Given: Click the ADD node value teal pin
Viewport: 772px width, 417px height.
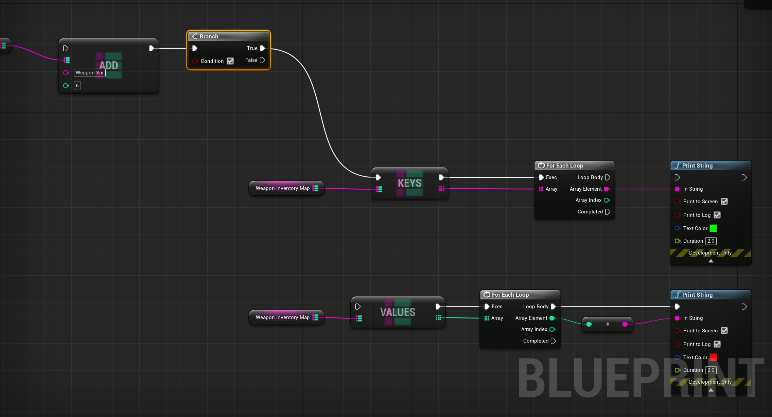Looking at the screenshot, I should [x=66, y=86].
